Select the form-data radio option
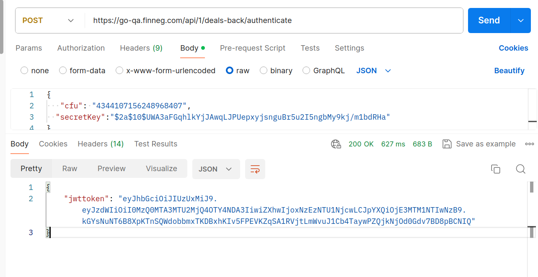538x277 pixels. 63,71
